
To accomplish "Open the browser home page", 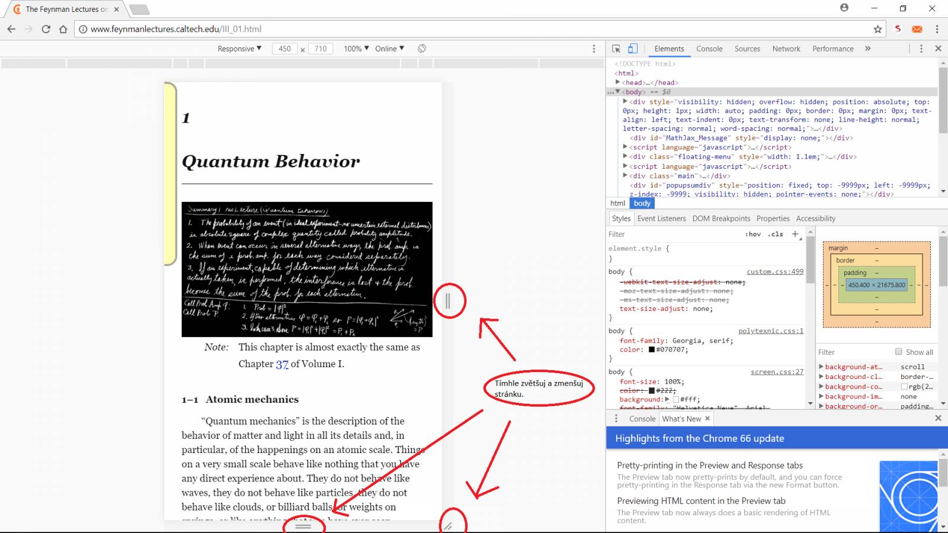I will [63, 29].
